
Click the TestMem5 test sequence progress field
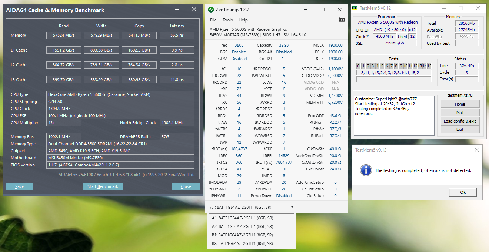pyautogui.click(x=394, y=73)
